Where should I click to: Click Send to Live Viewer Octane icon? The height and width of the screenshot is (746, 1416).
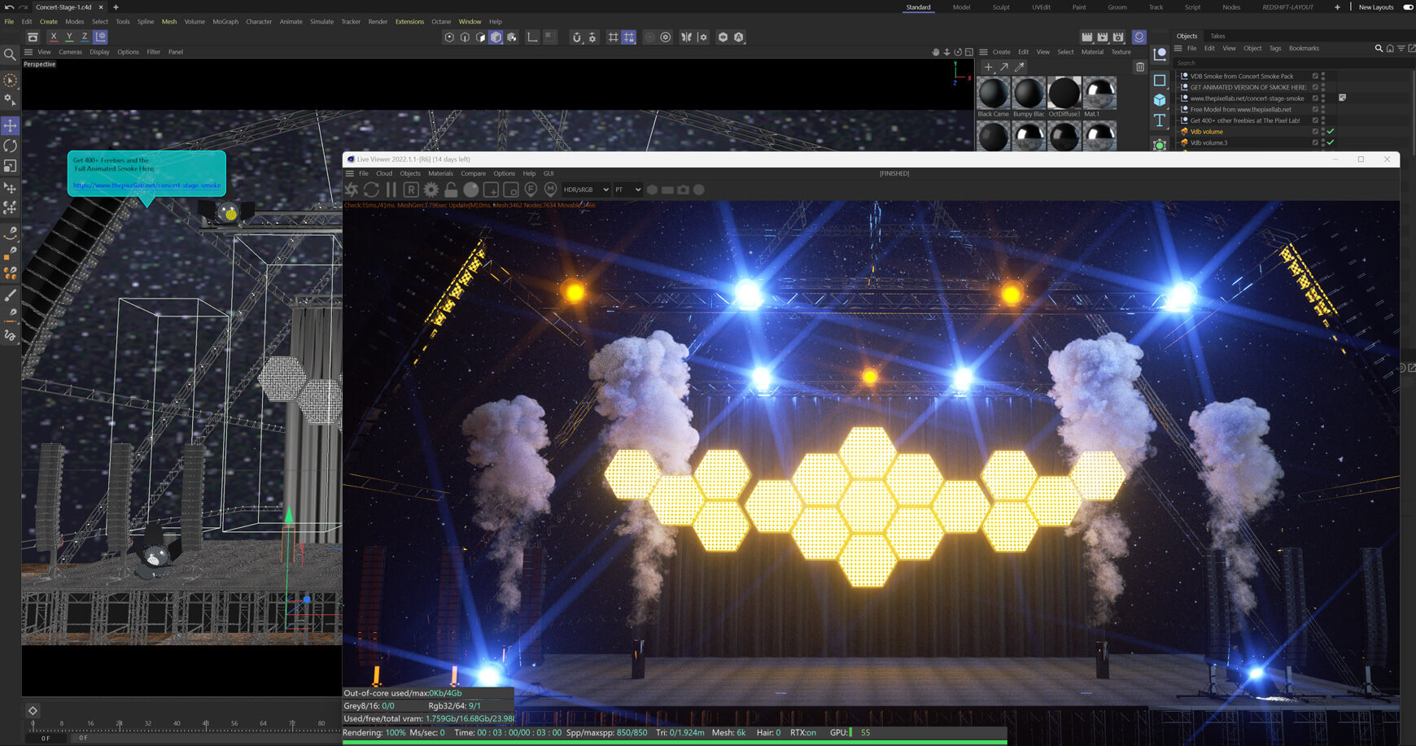click(352, 190)
